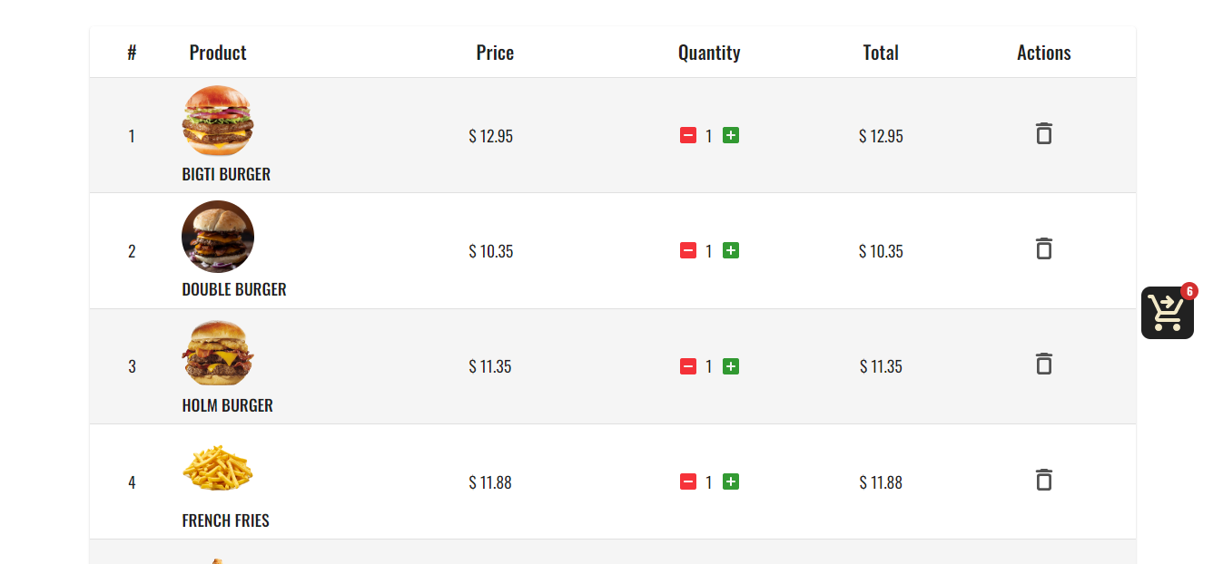
Task: Open the DOUBLE BURGER product link
Action: click(x=234, y=289)
